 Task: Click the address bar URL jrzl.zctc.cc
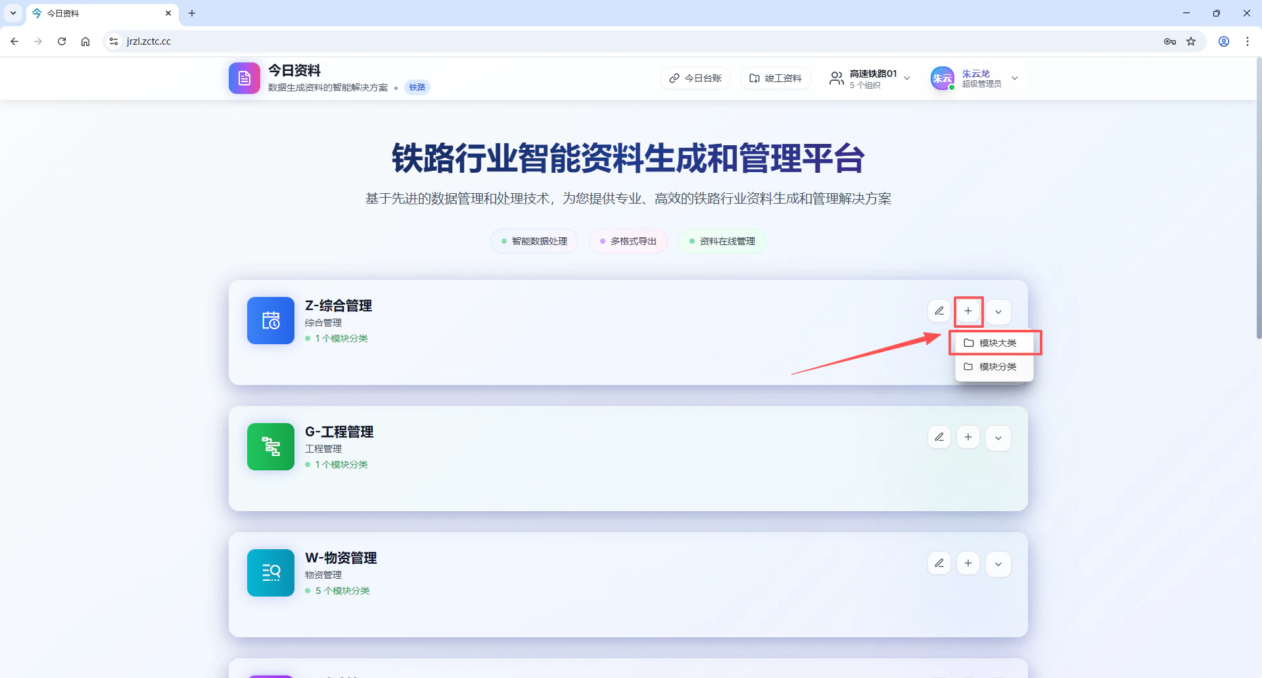point(149,41)
